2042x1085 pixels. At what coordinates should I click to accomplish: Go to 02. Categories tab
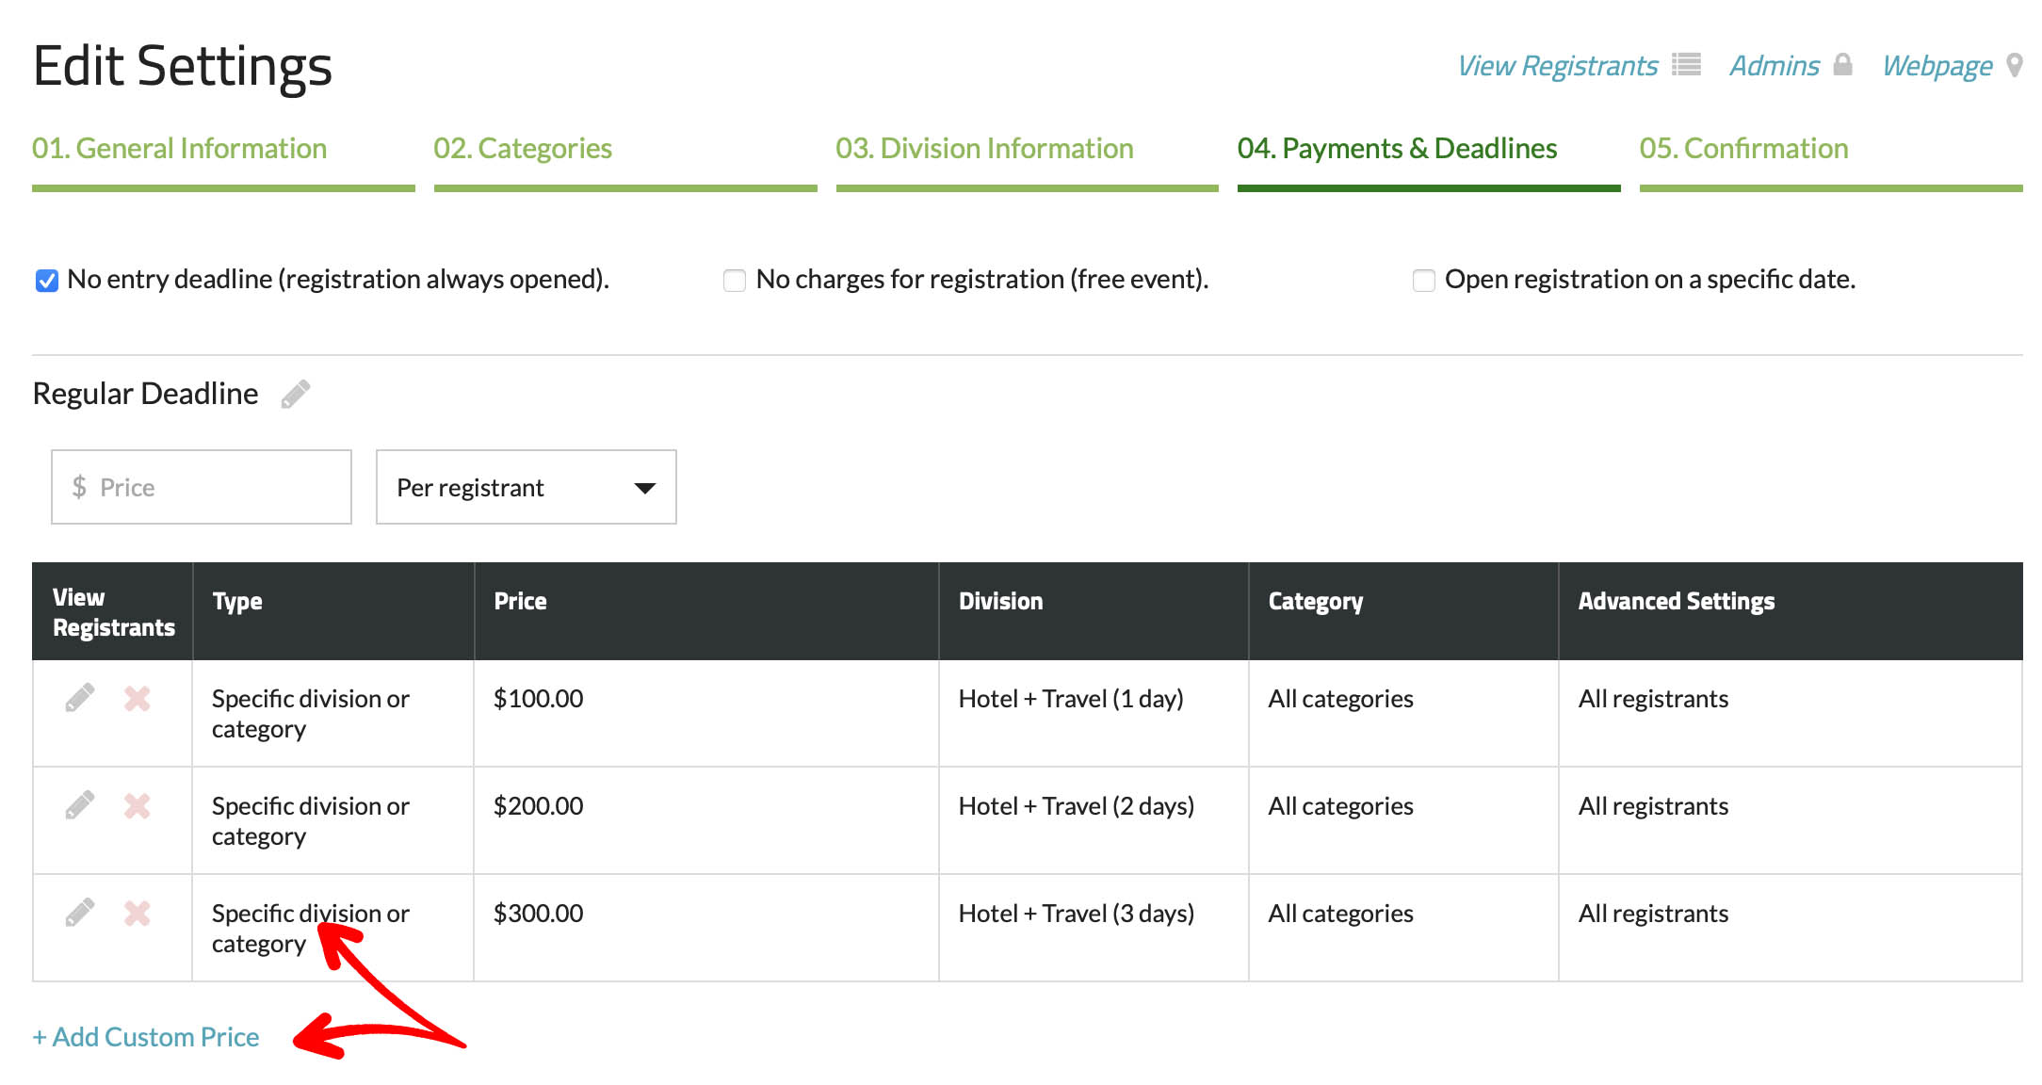click(x=523, y=149)
